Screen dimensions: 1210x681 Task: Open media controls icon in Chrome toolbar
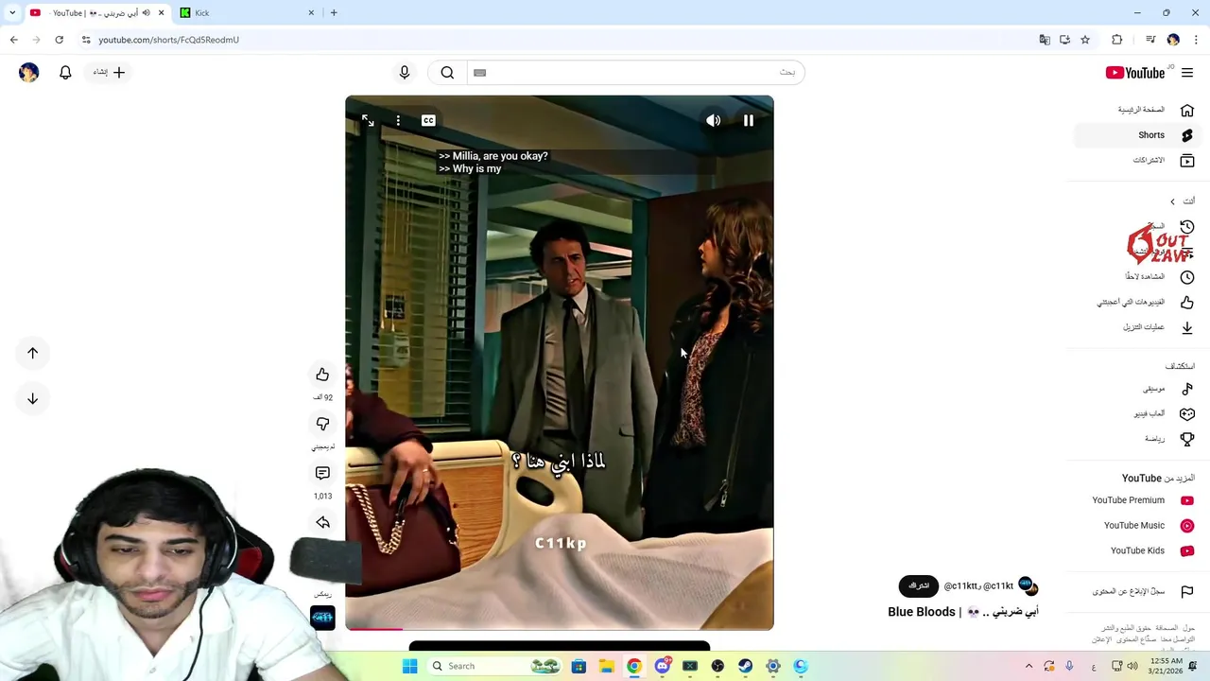[x=1150, y=40]
